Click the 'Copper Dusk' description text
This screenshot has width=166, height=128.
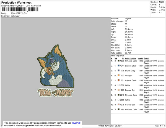pos(131,80)
